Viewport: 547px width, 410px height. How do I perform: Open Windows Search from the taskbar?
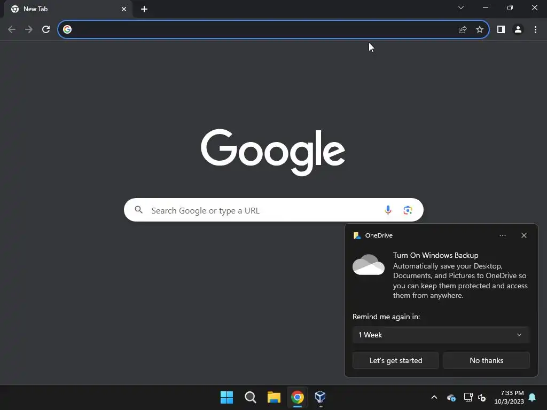coord(251,397)
